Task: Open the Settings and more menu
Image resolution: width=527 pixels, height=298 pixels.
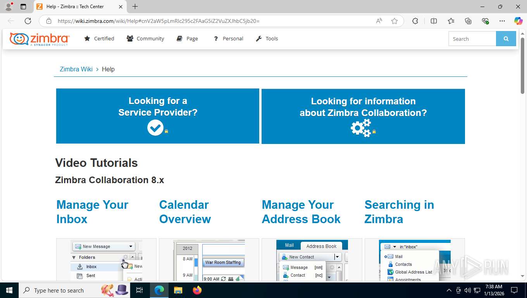Action: click(502, 21)
